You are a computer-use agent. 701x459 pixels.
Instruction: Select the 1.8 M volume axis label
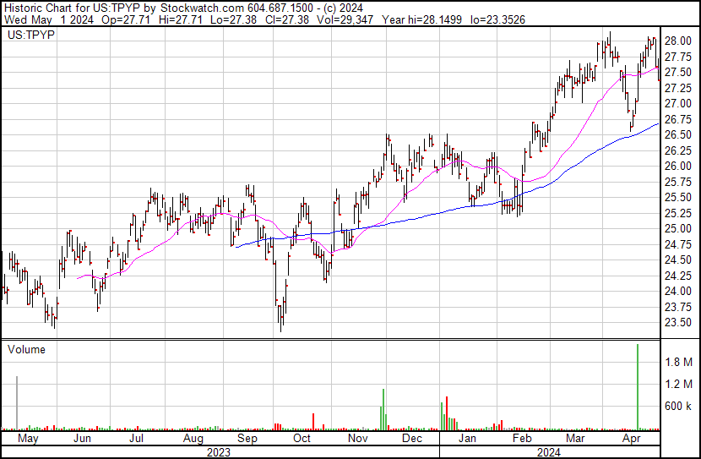(x=679, y=363)
